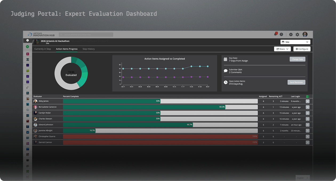Switch to the Currently in Step tab
Image resolution: width=336 pixels, height=181 pixels.
click(43, 49)
